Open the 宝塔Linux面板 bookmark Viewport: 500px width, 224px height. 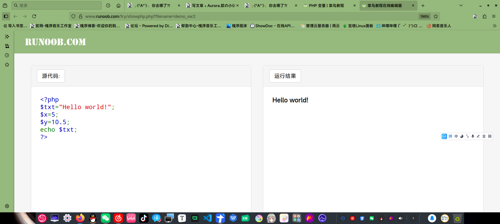click(x=358, y=26)
